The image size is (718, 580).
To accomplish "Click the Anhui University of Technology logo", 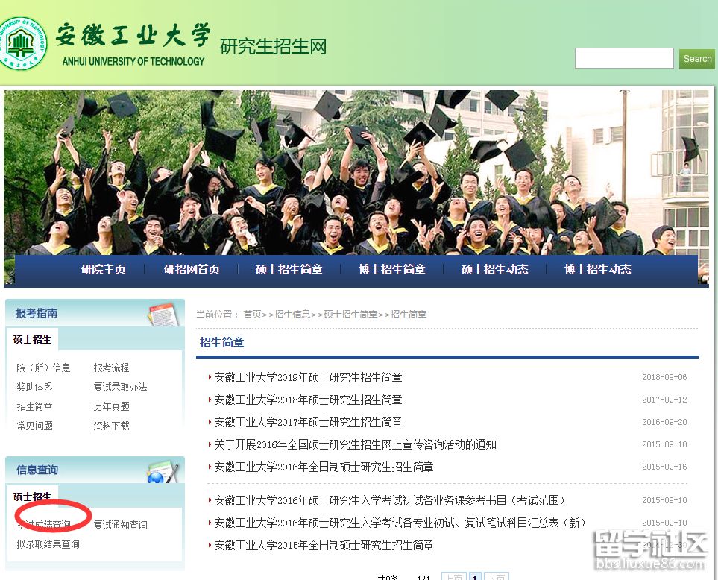I will [x=24, y=42].
